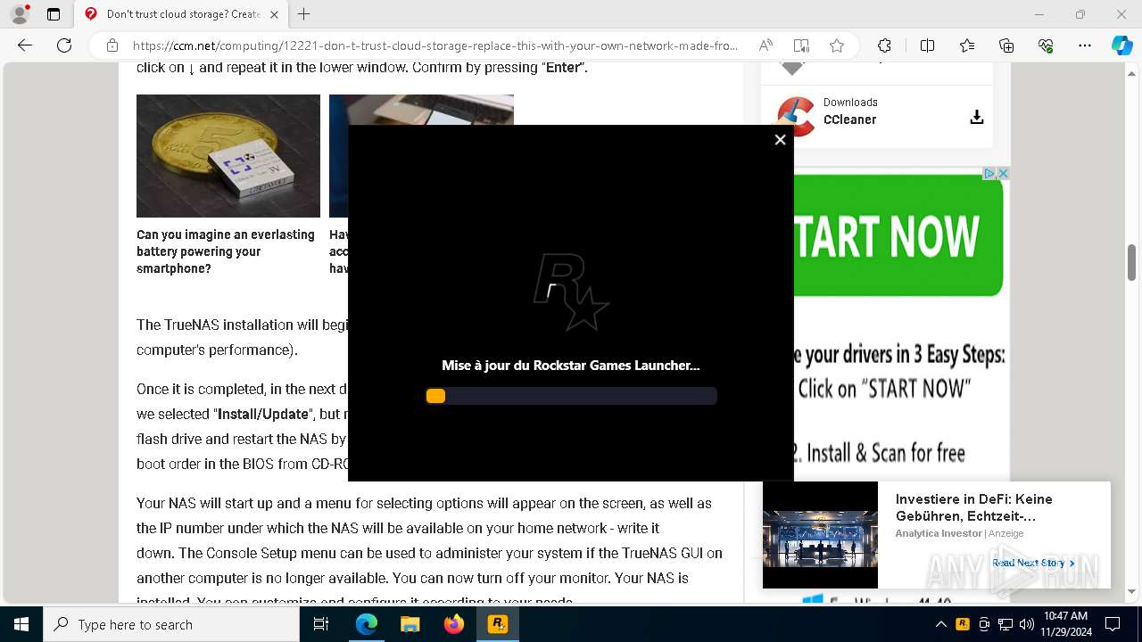Click the DeFi ad thumbnail image
The width and height of the screenshot is (1142, 642).
[820, 535]
